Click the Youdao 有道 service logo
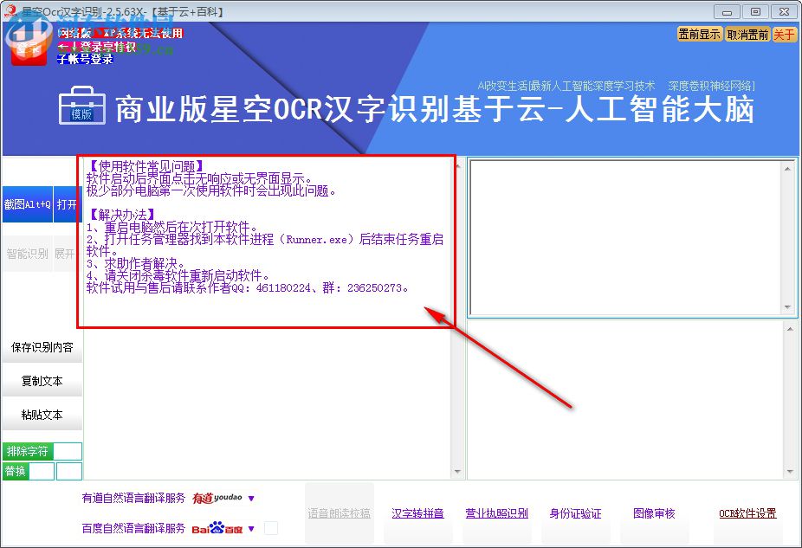The height and width of the screenshot is (548, 802). point(219,499)
